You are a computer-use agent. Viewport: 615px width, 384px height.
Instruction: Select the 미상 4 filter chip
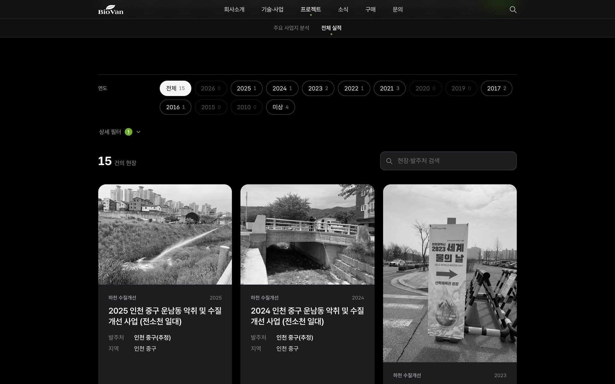click(280, 107)
